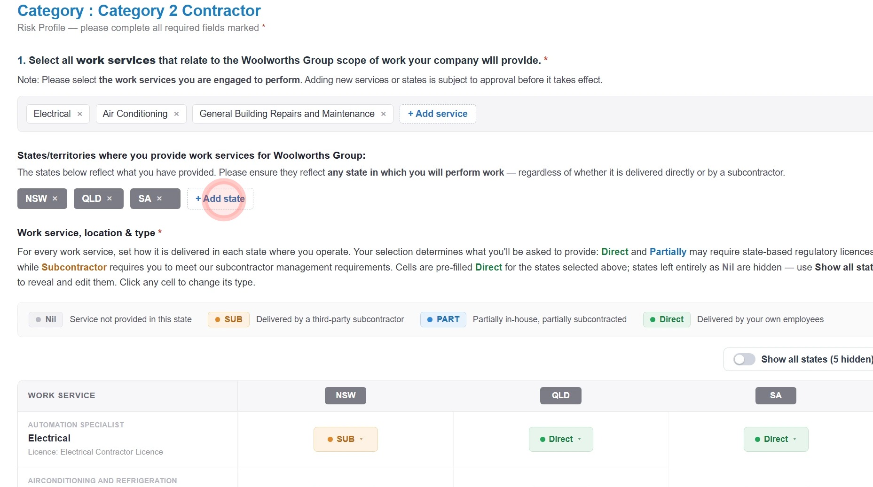Open the Direct dropdown for Electrical QLD
The height and width of the screenshot is (487, 873).
[x=561, y=439]
